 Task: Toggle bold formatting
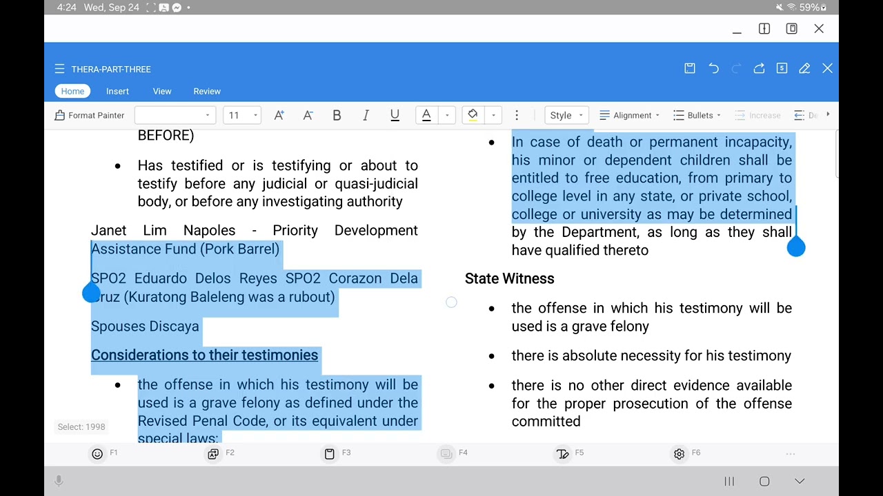point(337,115)
